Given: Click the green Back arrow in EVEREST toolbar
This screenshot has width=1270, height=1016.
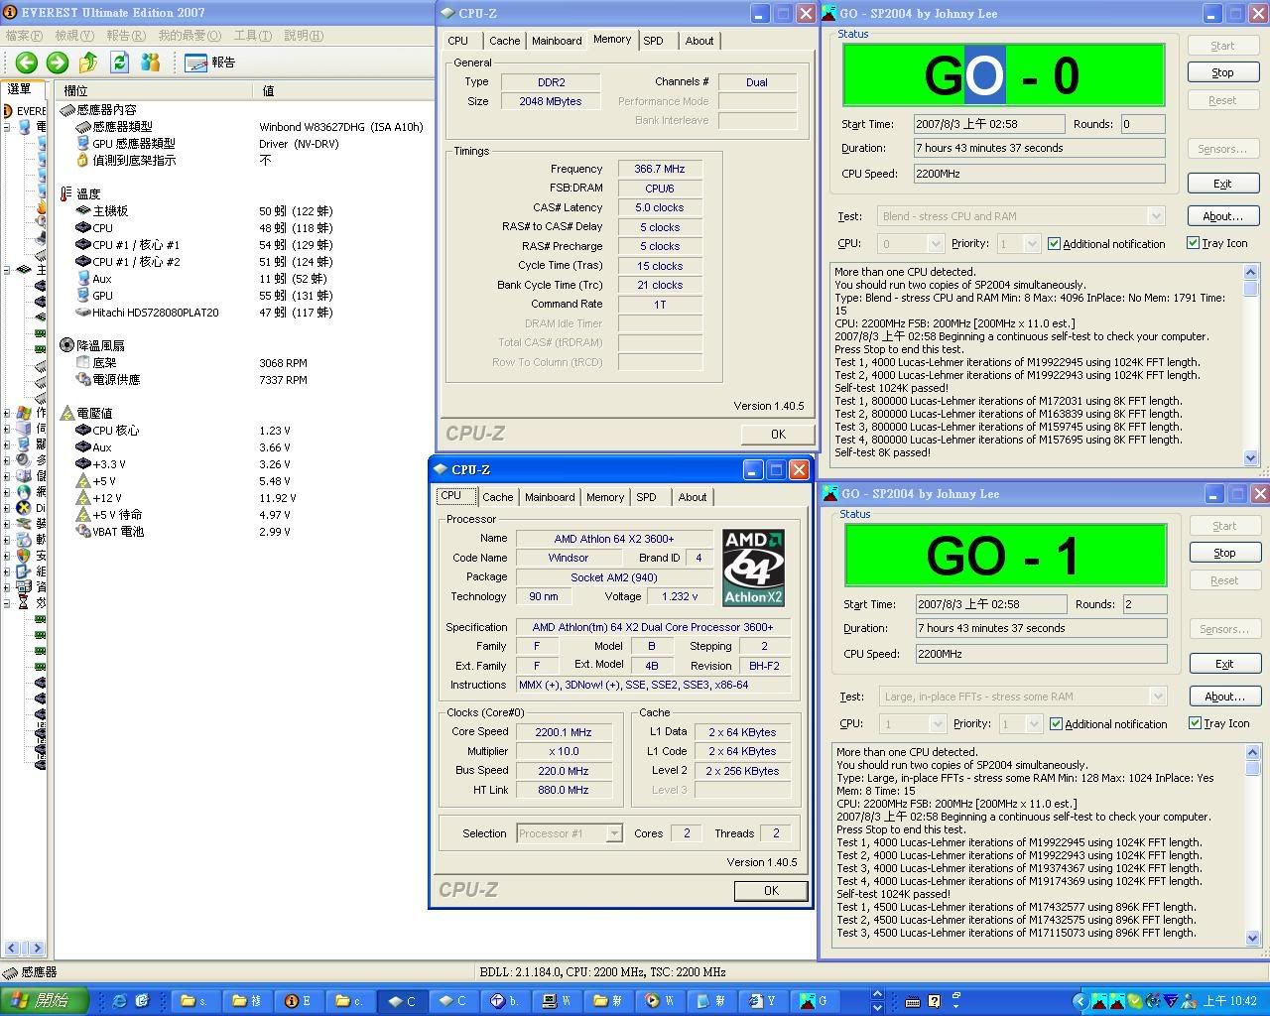Looking at the screenshot, I should 27,63.
